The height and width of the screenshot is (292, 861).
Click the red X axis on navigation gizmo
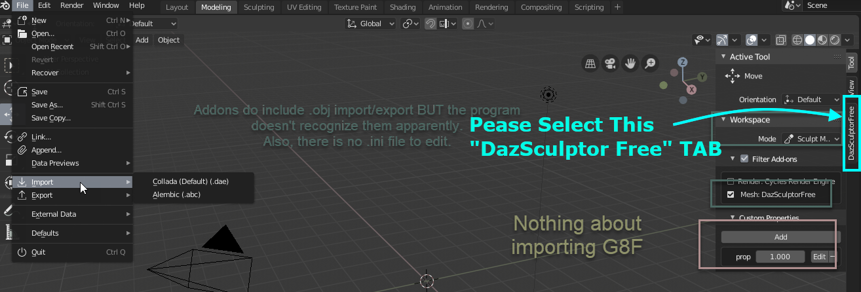[691, 90]
